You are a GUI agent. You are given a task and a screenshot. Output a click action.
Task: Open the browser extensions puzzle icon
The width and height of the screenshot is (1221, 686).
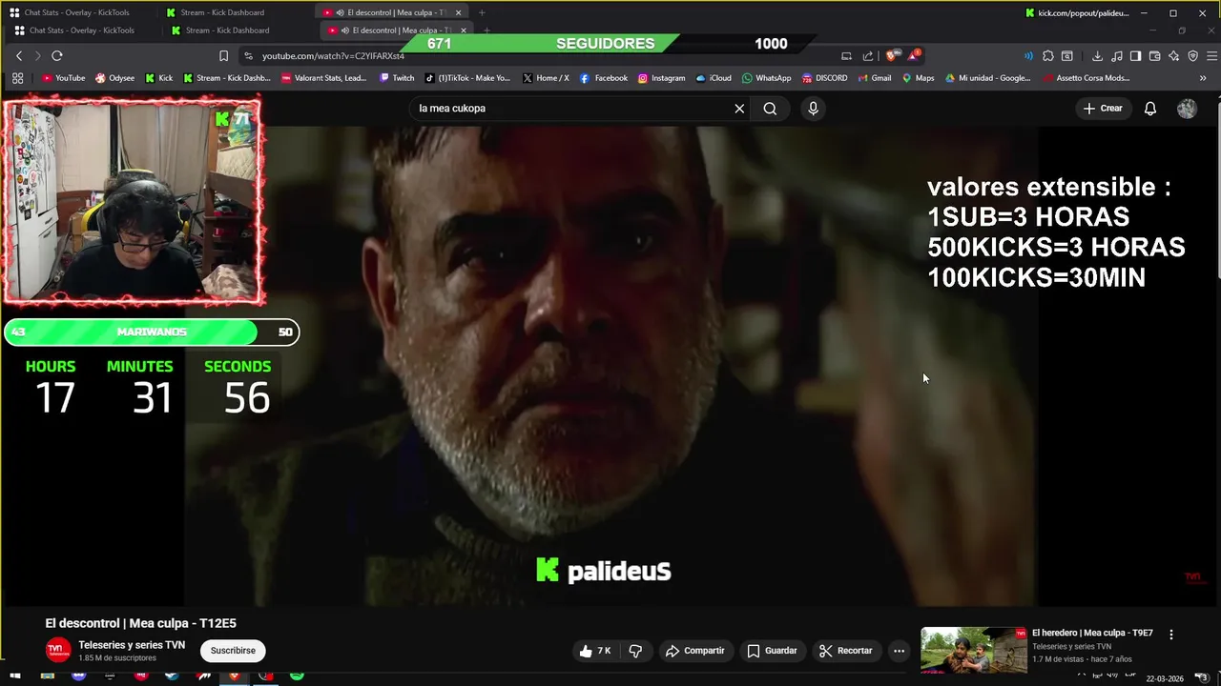[1047, 56]
